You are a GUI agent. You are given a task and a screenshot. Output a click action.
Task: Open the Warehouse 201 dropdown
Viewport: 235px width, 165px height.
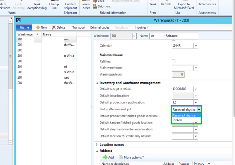(134, 36)
